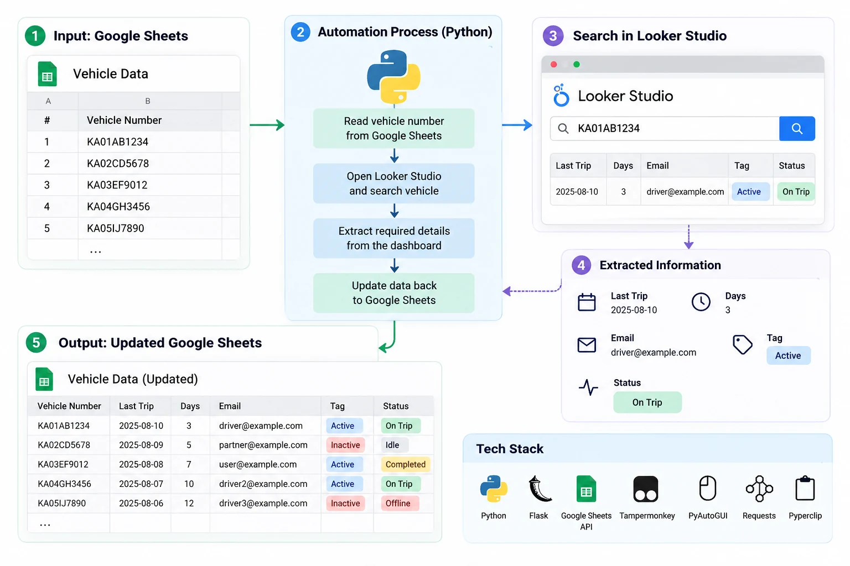
Task: Click the Looker Studio logo icon
Action: coord(561,95)
